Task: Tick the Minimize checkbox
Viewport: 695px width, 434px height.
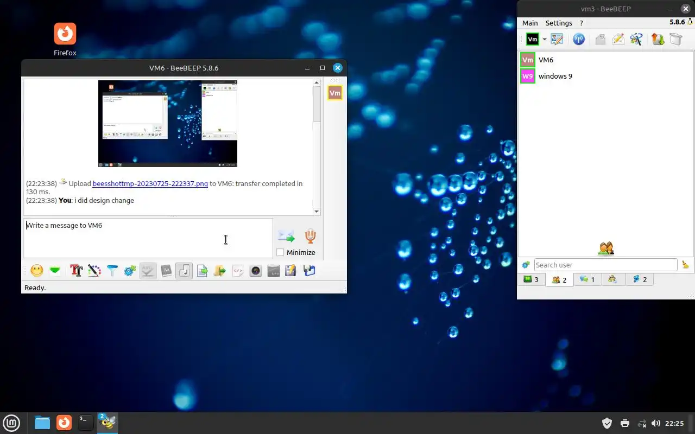Action: 280,252
